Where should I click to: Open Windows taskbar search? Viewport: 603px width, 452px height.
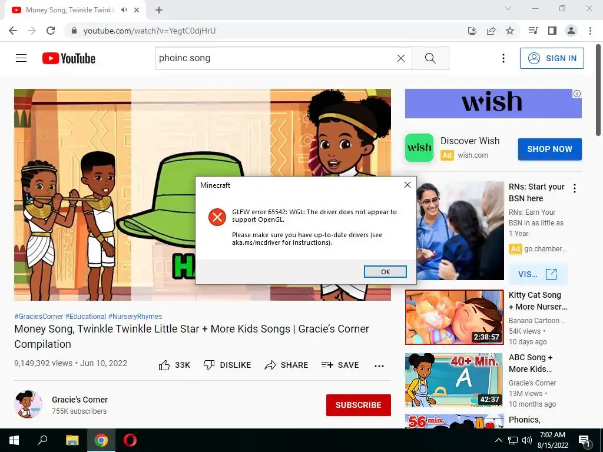tap(42, 440)
